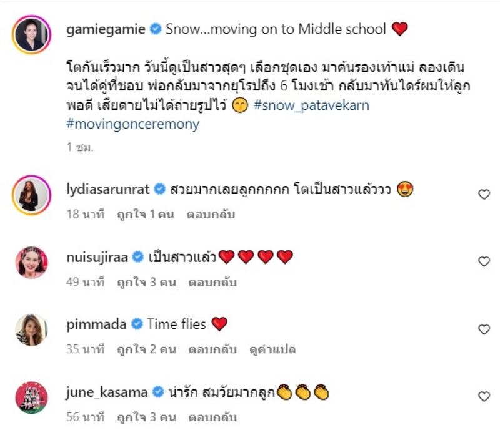Open the #movingonceremony hashtag
The width and height of the screenshot is (500, 443).
tap(133, 124)
